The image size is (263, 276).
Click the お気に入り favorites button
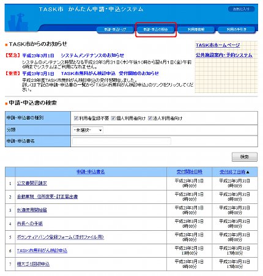pyautogui.click(x=241, y=9)
